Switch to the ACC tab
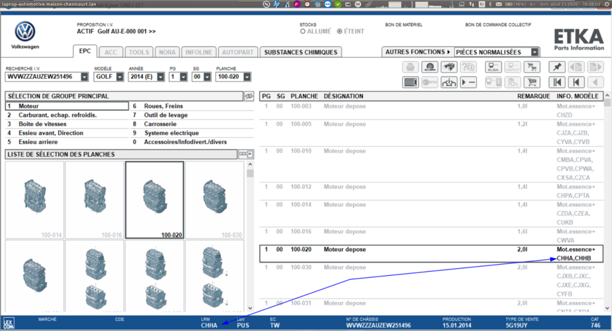612x331 pixels. pyautogui.click(x=110, y=52)
